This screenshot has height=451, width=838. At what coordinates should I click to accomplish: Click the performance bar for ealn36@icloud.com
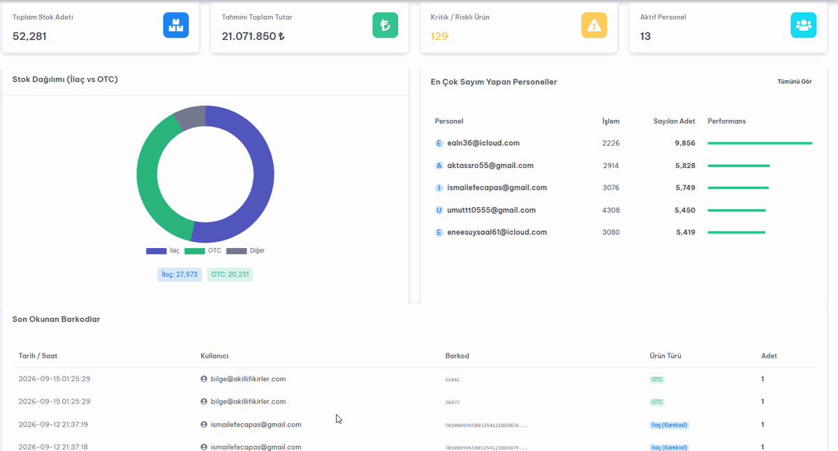point(760,144)
